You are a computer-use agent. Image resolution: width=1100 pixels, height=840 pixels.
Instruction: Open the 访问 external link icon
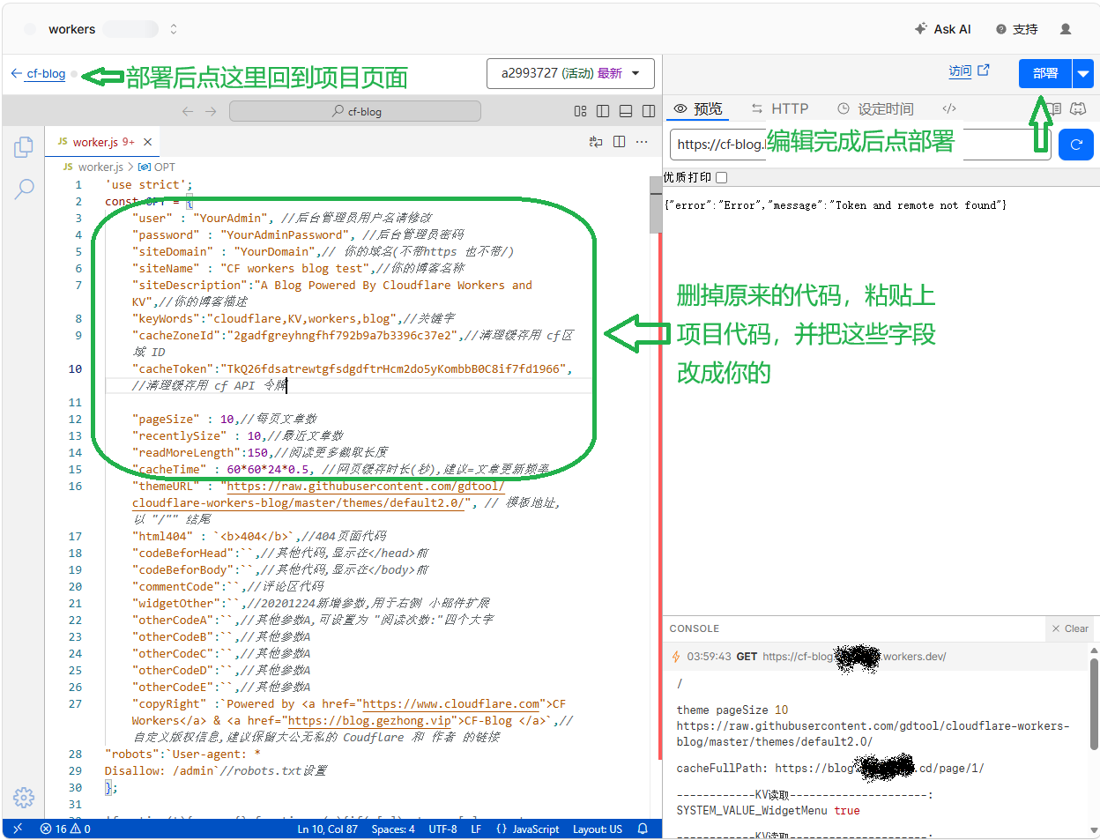[984, 71]
